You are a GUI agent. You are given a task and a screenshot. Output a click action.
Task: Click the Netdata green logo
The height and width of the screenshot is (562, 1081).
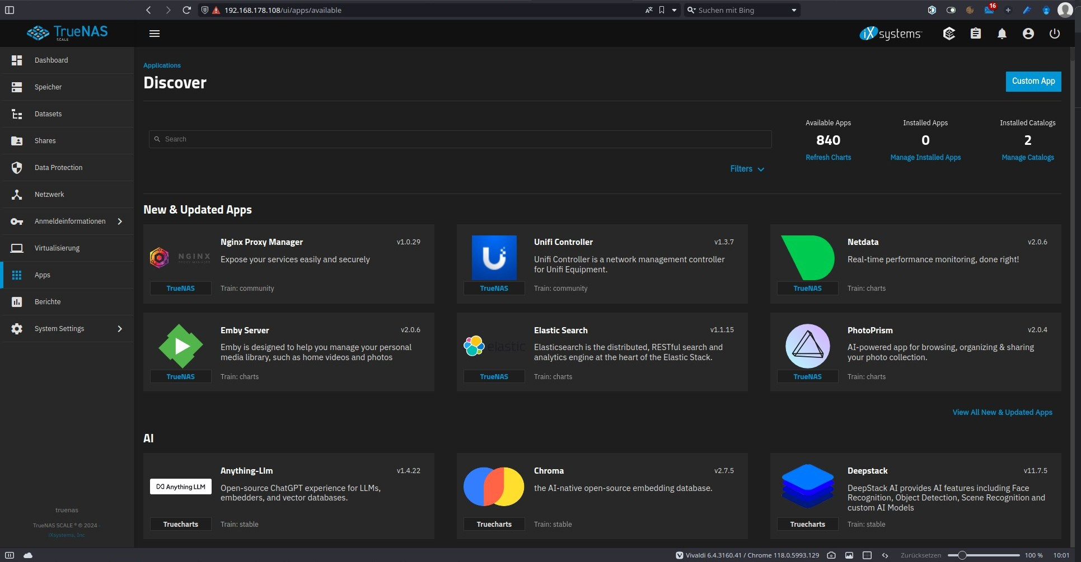point(808,258)
